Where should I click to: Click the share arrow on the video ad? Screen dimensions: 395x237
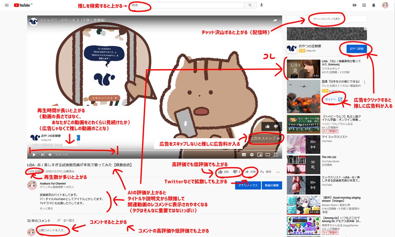click(275, 20)
